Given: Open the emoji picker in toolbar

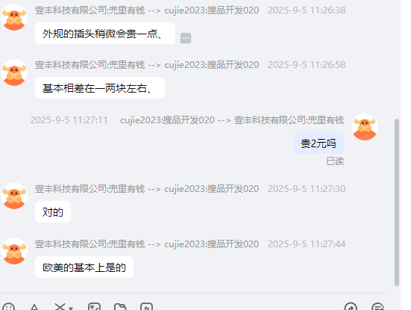Looking at the screenshot, I should click(x=8, y=307).
